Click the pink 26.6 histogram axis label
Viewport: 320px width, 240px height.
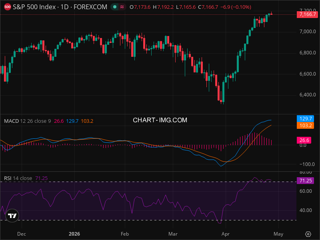pyautogui.click(x=304, y=140)
